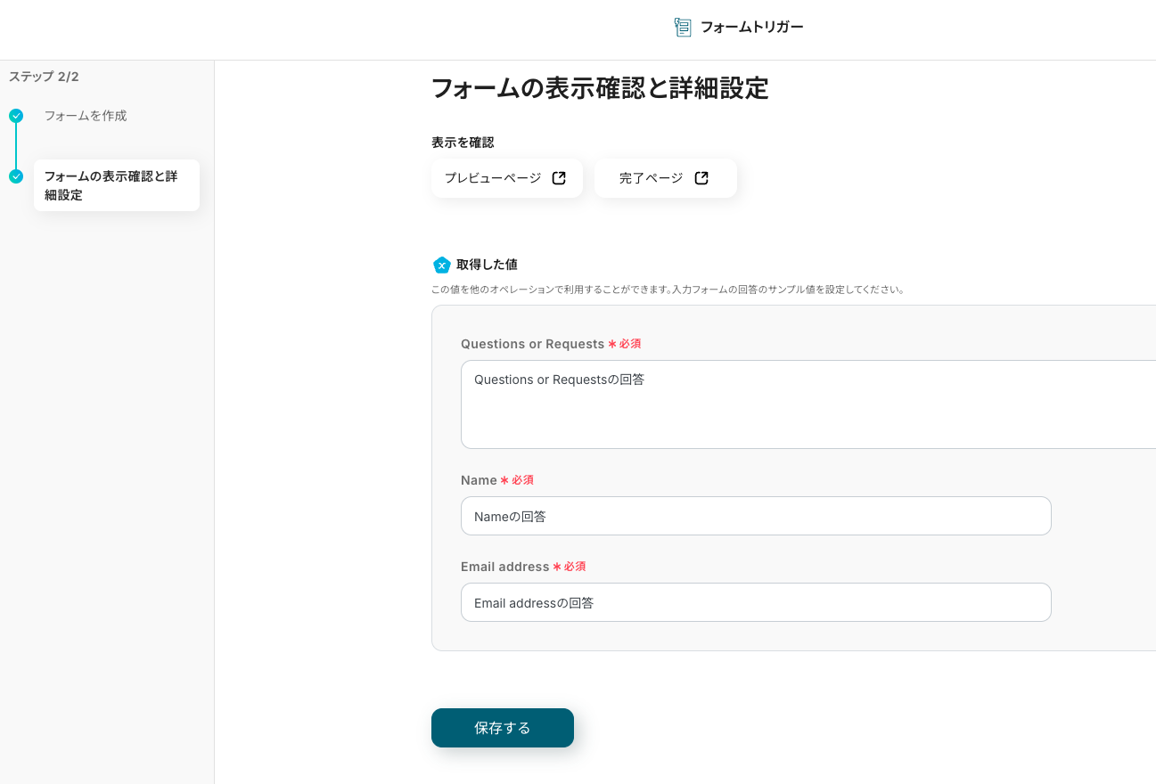Click the checkmark icon beside フォームを作成
This screenshot has width=1156, height=784.
16,116
